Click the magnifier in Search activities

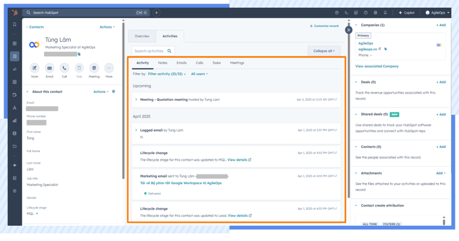tap(169, 51)
